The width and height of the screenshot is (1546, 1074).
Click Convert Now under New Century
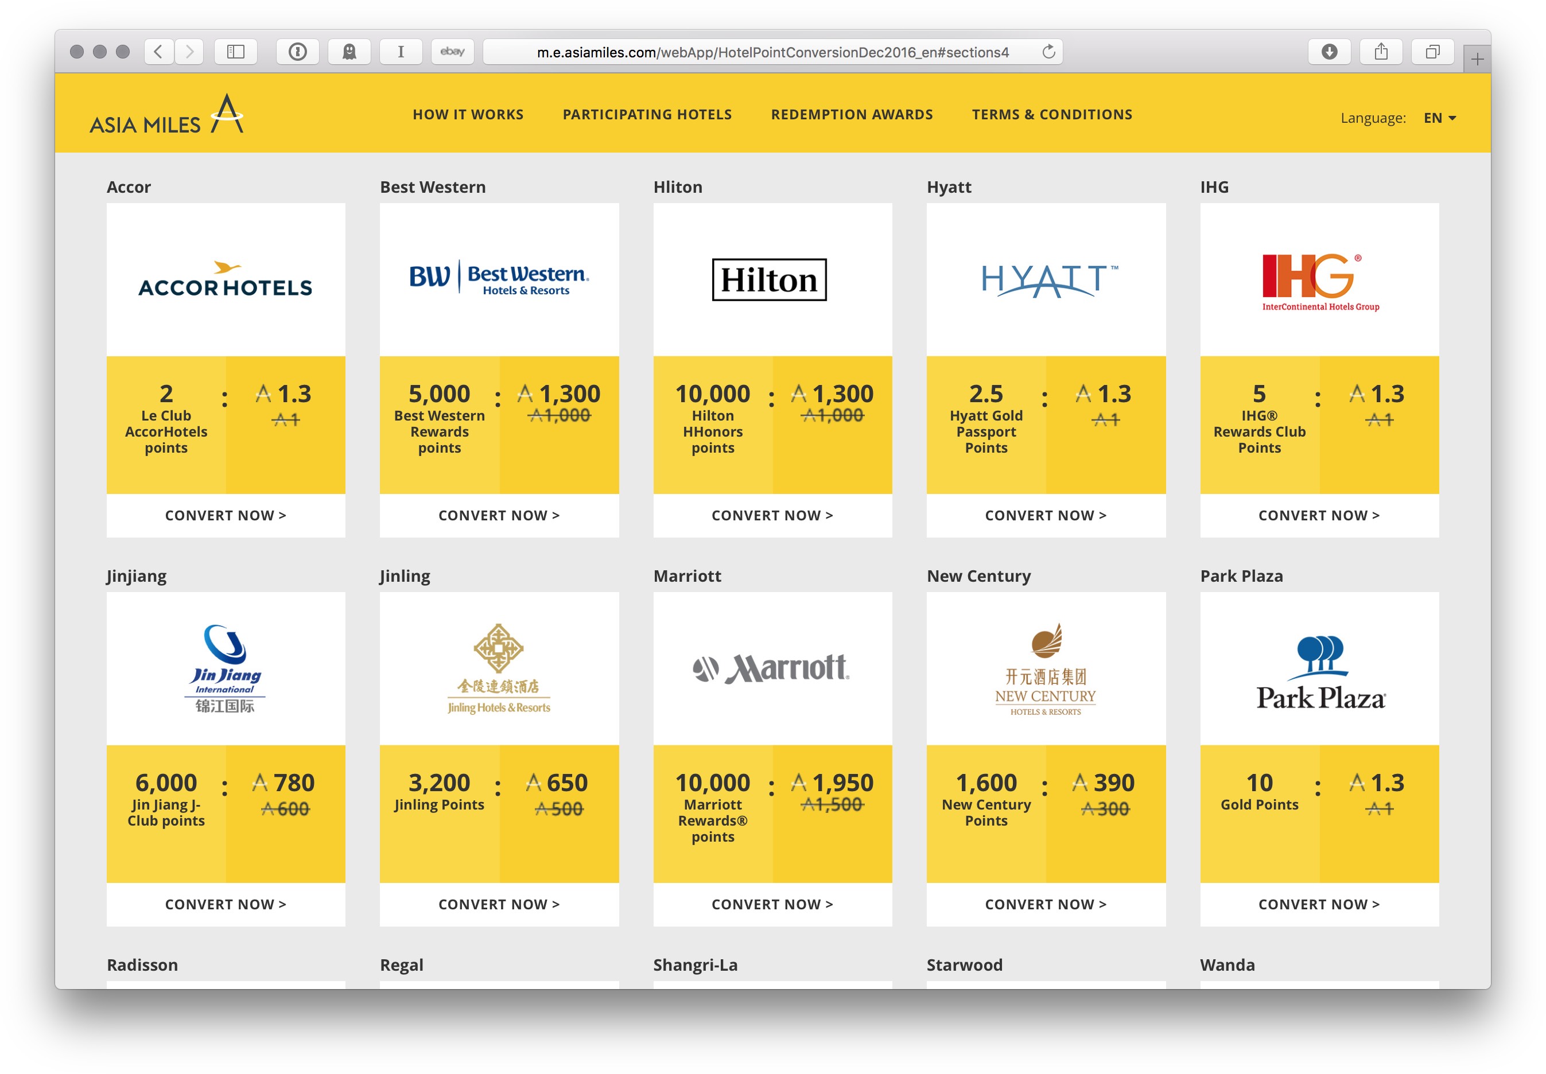[x=1045, y=904]
